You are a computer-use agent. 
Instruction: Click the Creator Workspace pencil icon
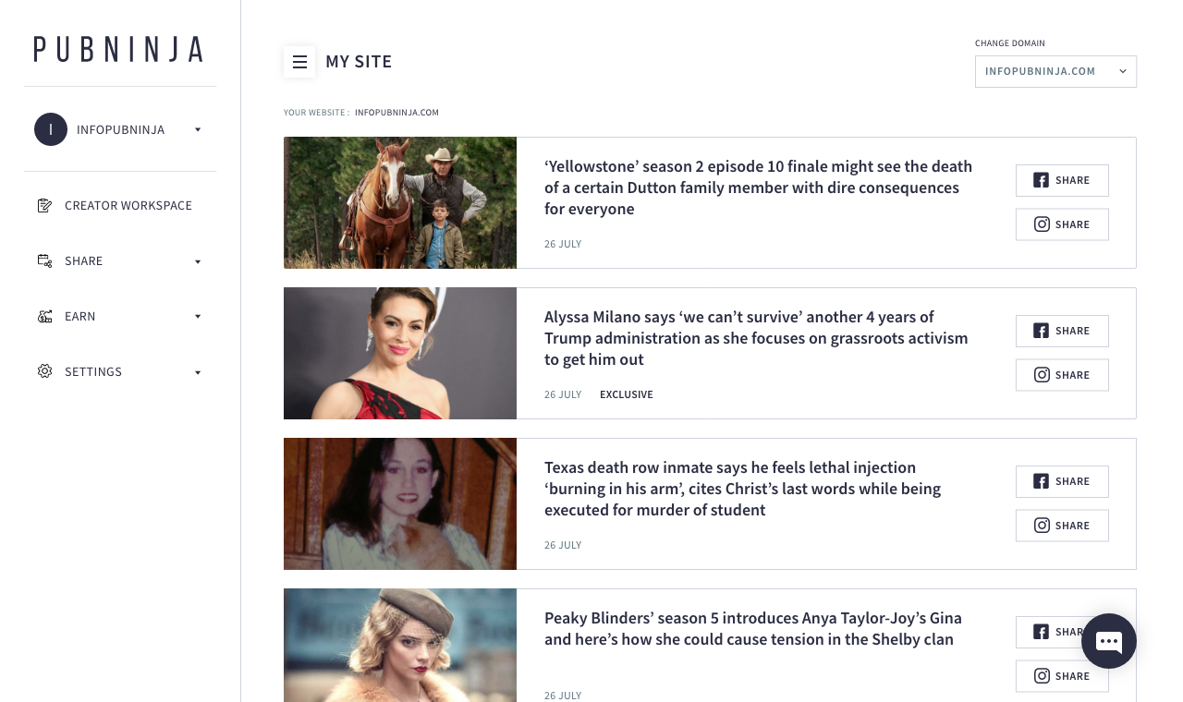[44, 205]
